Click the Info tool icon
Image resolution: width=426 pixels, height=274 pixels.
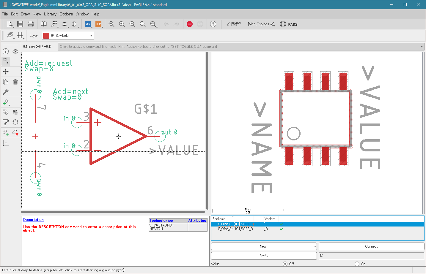[x=6, y=51]
